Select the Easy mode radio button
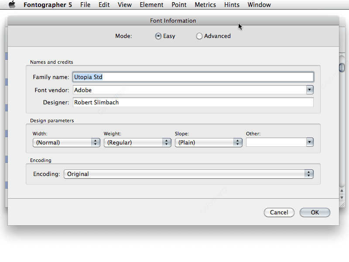Viewport: 349px width, 262px height. (158, 36)
